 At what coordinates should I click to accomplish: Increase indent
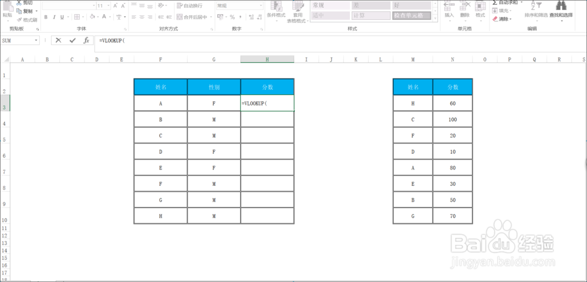point(168,17)
